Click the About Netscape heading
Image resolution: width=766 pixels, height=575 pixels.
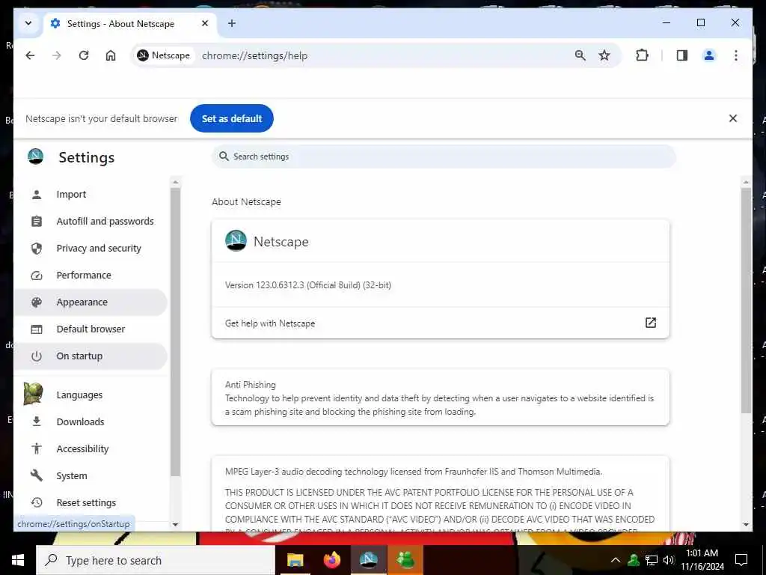click(246, 202)
